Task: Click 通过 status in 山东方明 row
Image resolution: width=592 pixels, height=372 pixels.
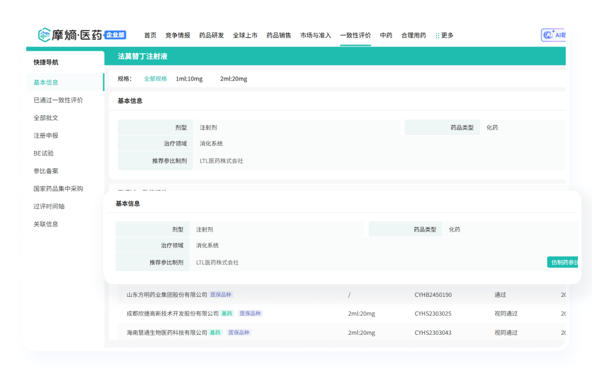Action: (500, 294)
